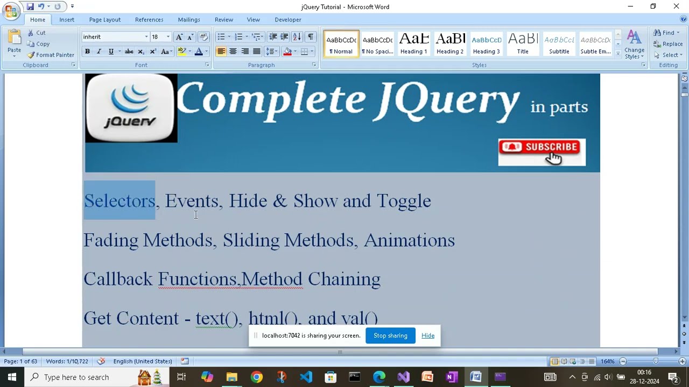
Task: Open the font name dropdown showing inherit
Action: tap(146, 37)
